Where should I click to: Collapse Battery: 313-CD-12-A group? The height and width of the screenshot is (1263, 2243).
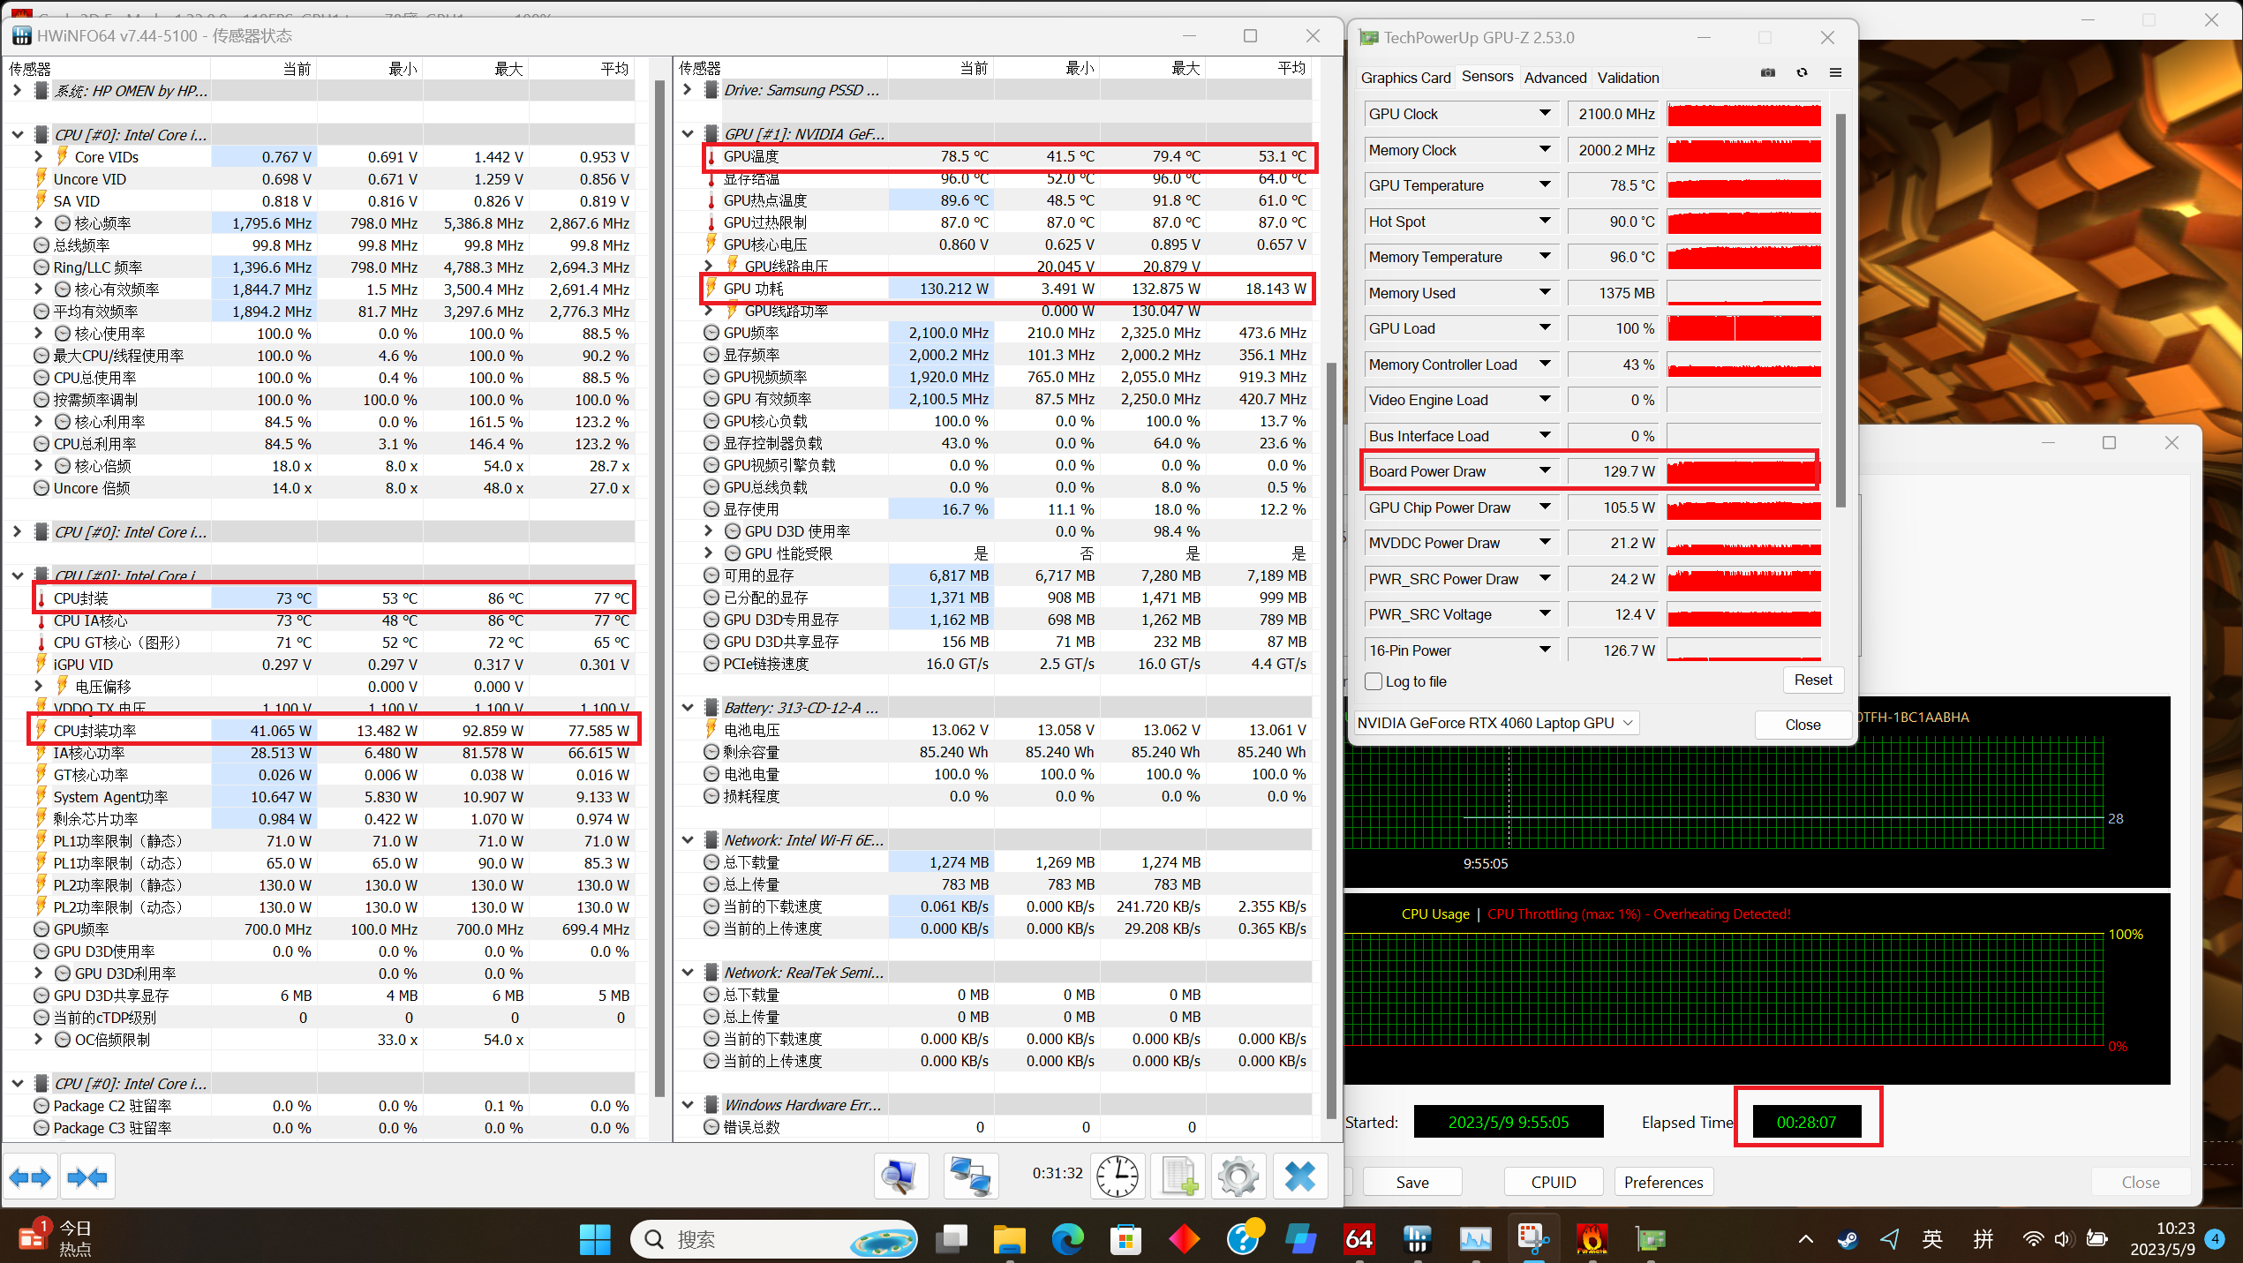pyautogui.click(x=688, y=708)
